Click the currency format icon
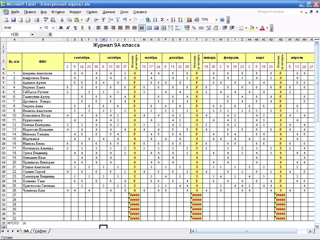 point(187,28)
